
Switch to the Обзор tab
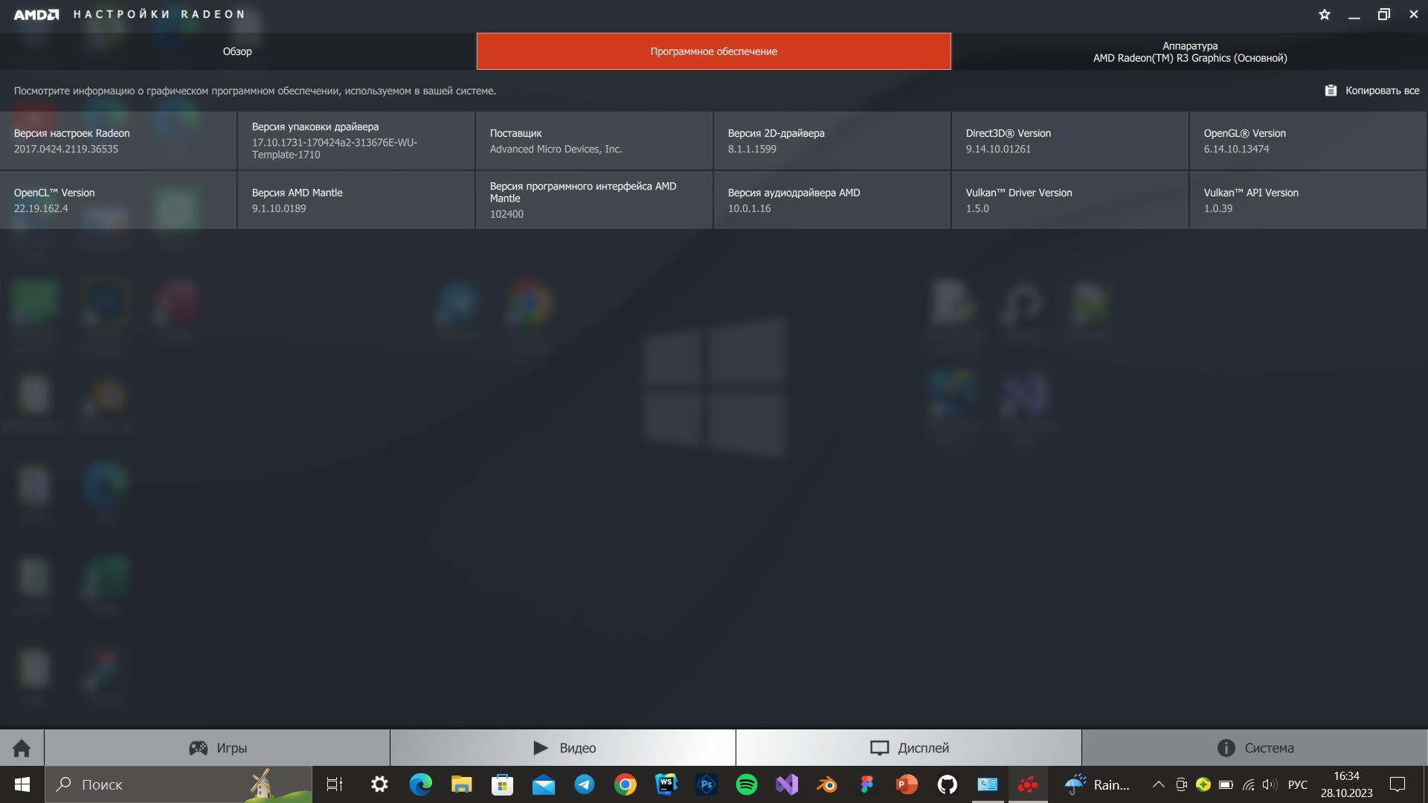pos(237,51)
